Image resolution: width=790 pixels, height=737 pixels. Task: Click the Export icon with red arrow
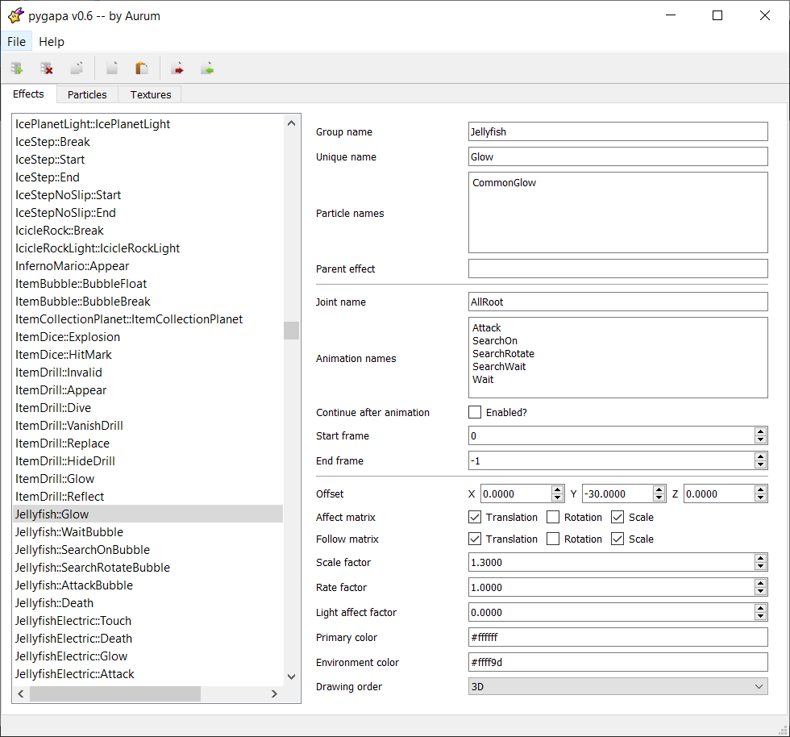(x=177, y=68)
